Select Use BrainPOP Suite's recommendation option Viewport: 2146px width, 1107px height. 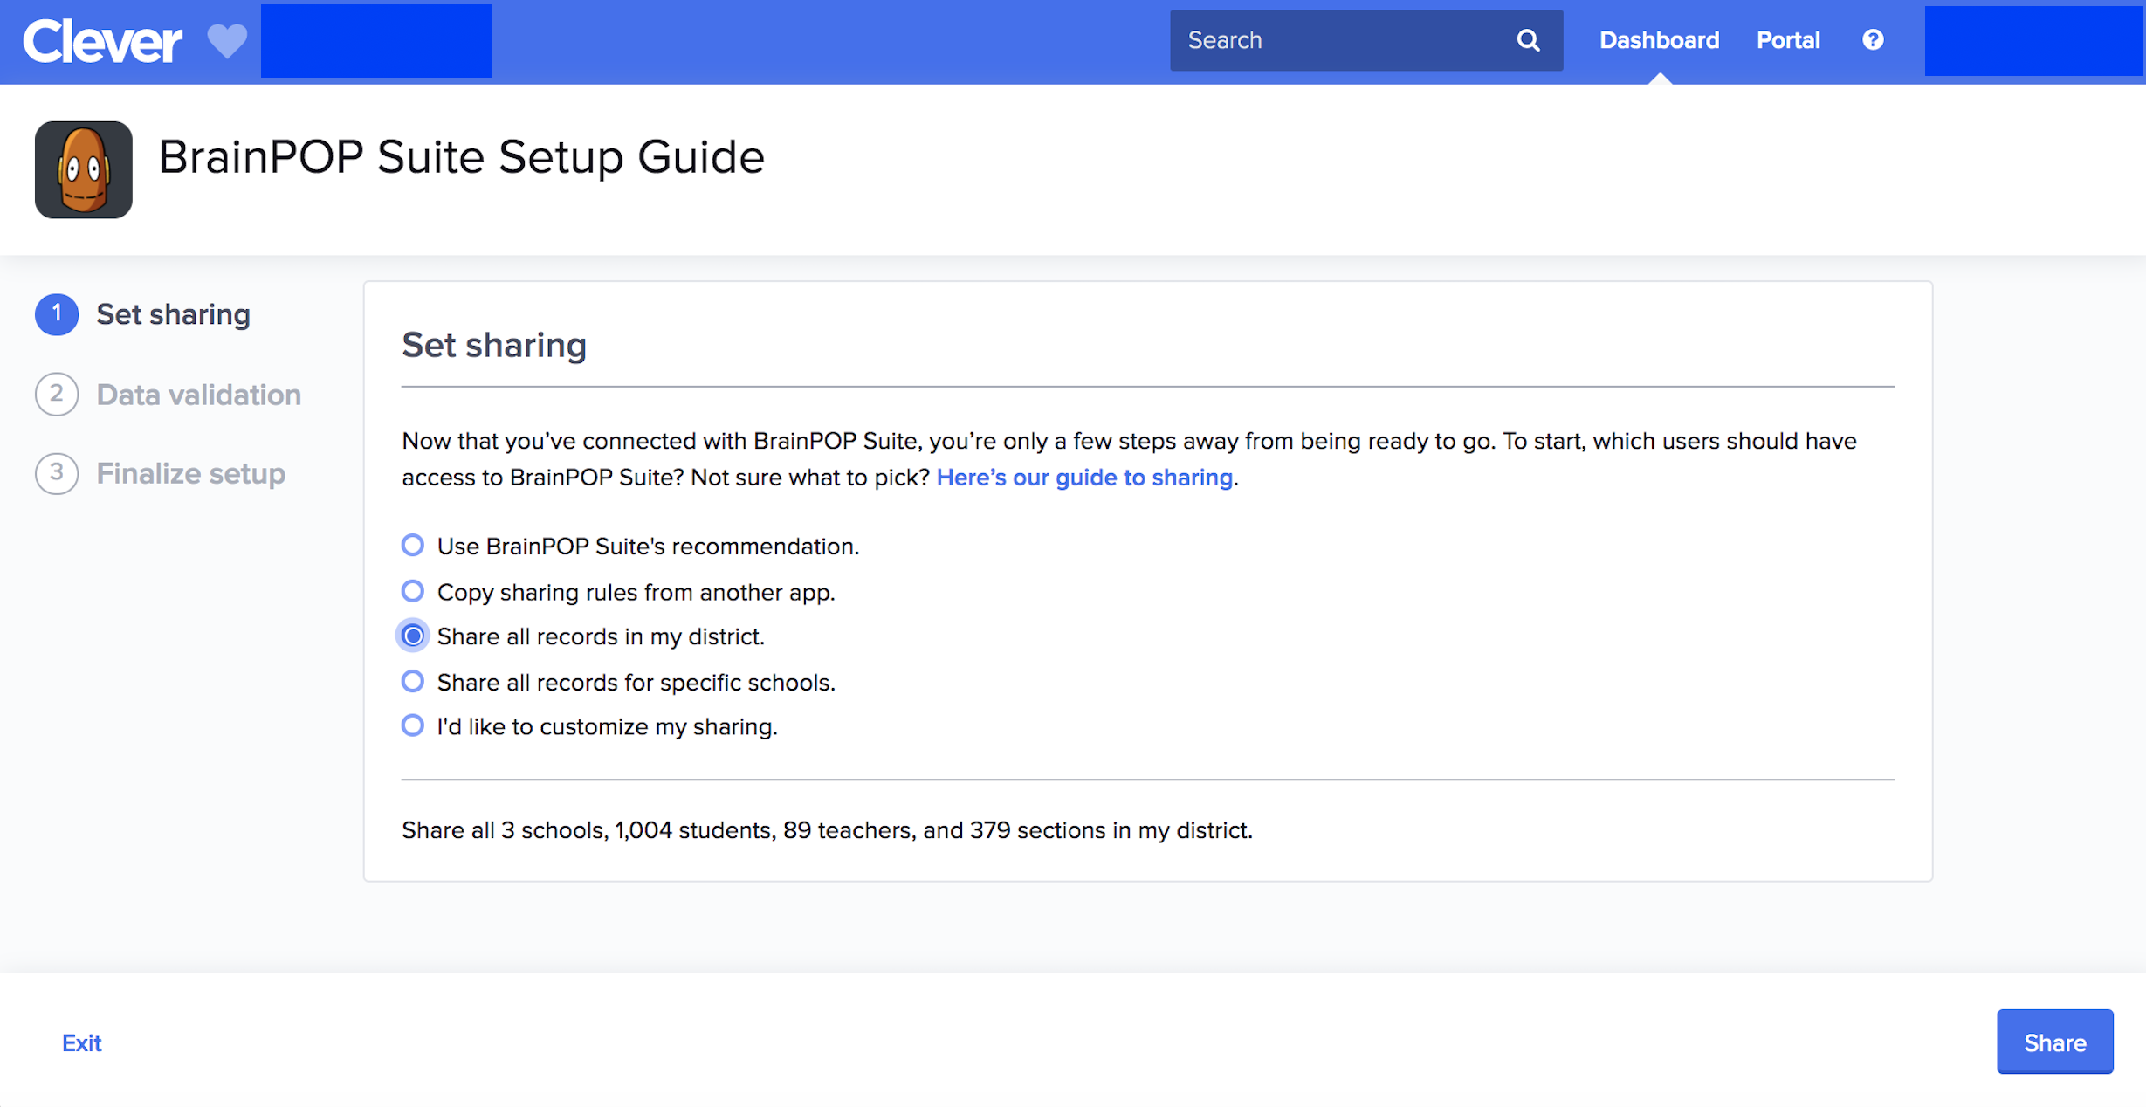[x=413, y=546]
